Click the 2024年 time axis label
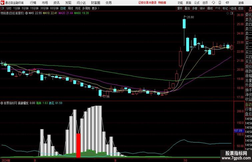This screenshot has height=162, width=252. 6,160
